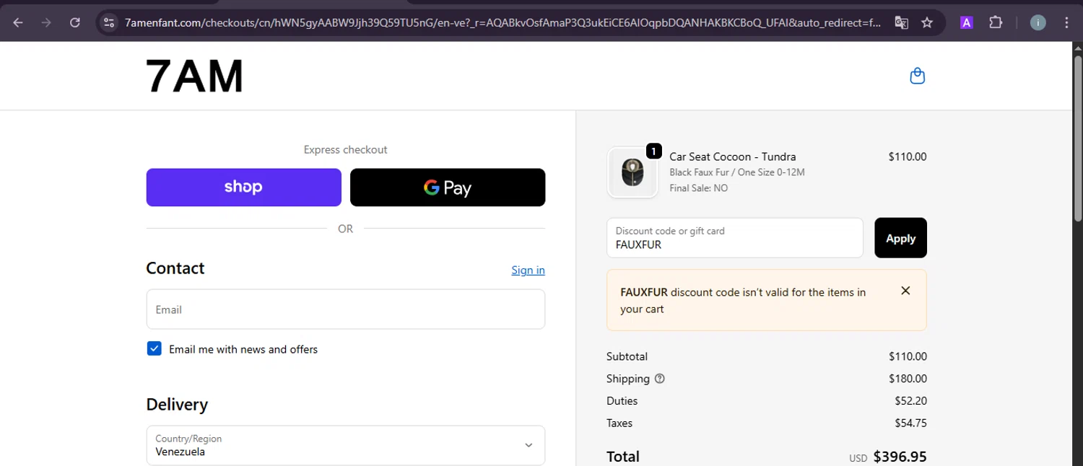The image size is (1083, 466).
Task: Click the browser back arrow
Action: (x=18, y=22)
